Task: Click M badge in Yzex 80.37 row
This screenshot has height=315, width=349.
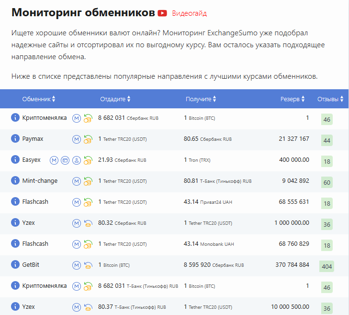Action: (x=77, y=307)
